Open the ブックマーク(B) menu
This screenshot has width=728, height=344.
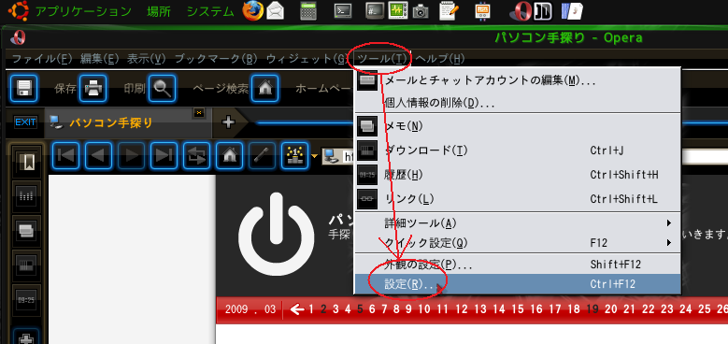216,59
